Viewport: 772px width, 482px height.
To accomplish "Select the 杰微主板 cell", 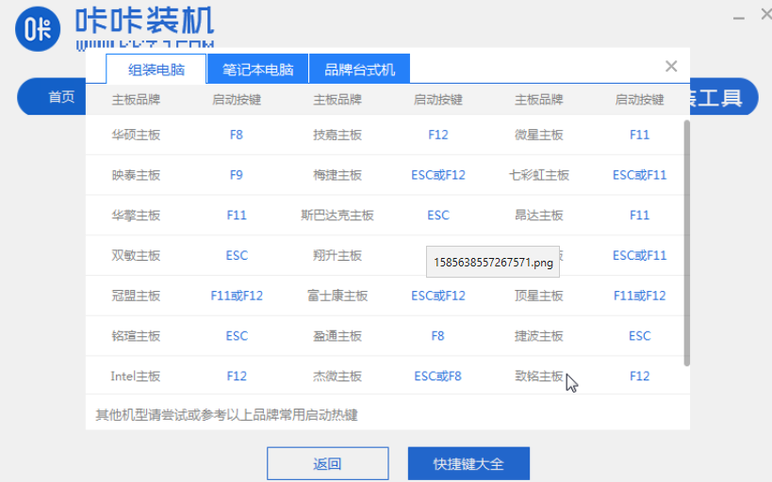I will (337, 377).
